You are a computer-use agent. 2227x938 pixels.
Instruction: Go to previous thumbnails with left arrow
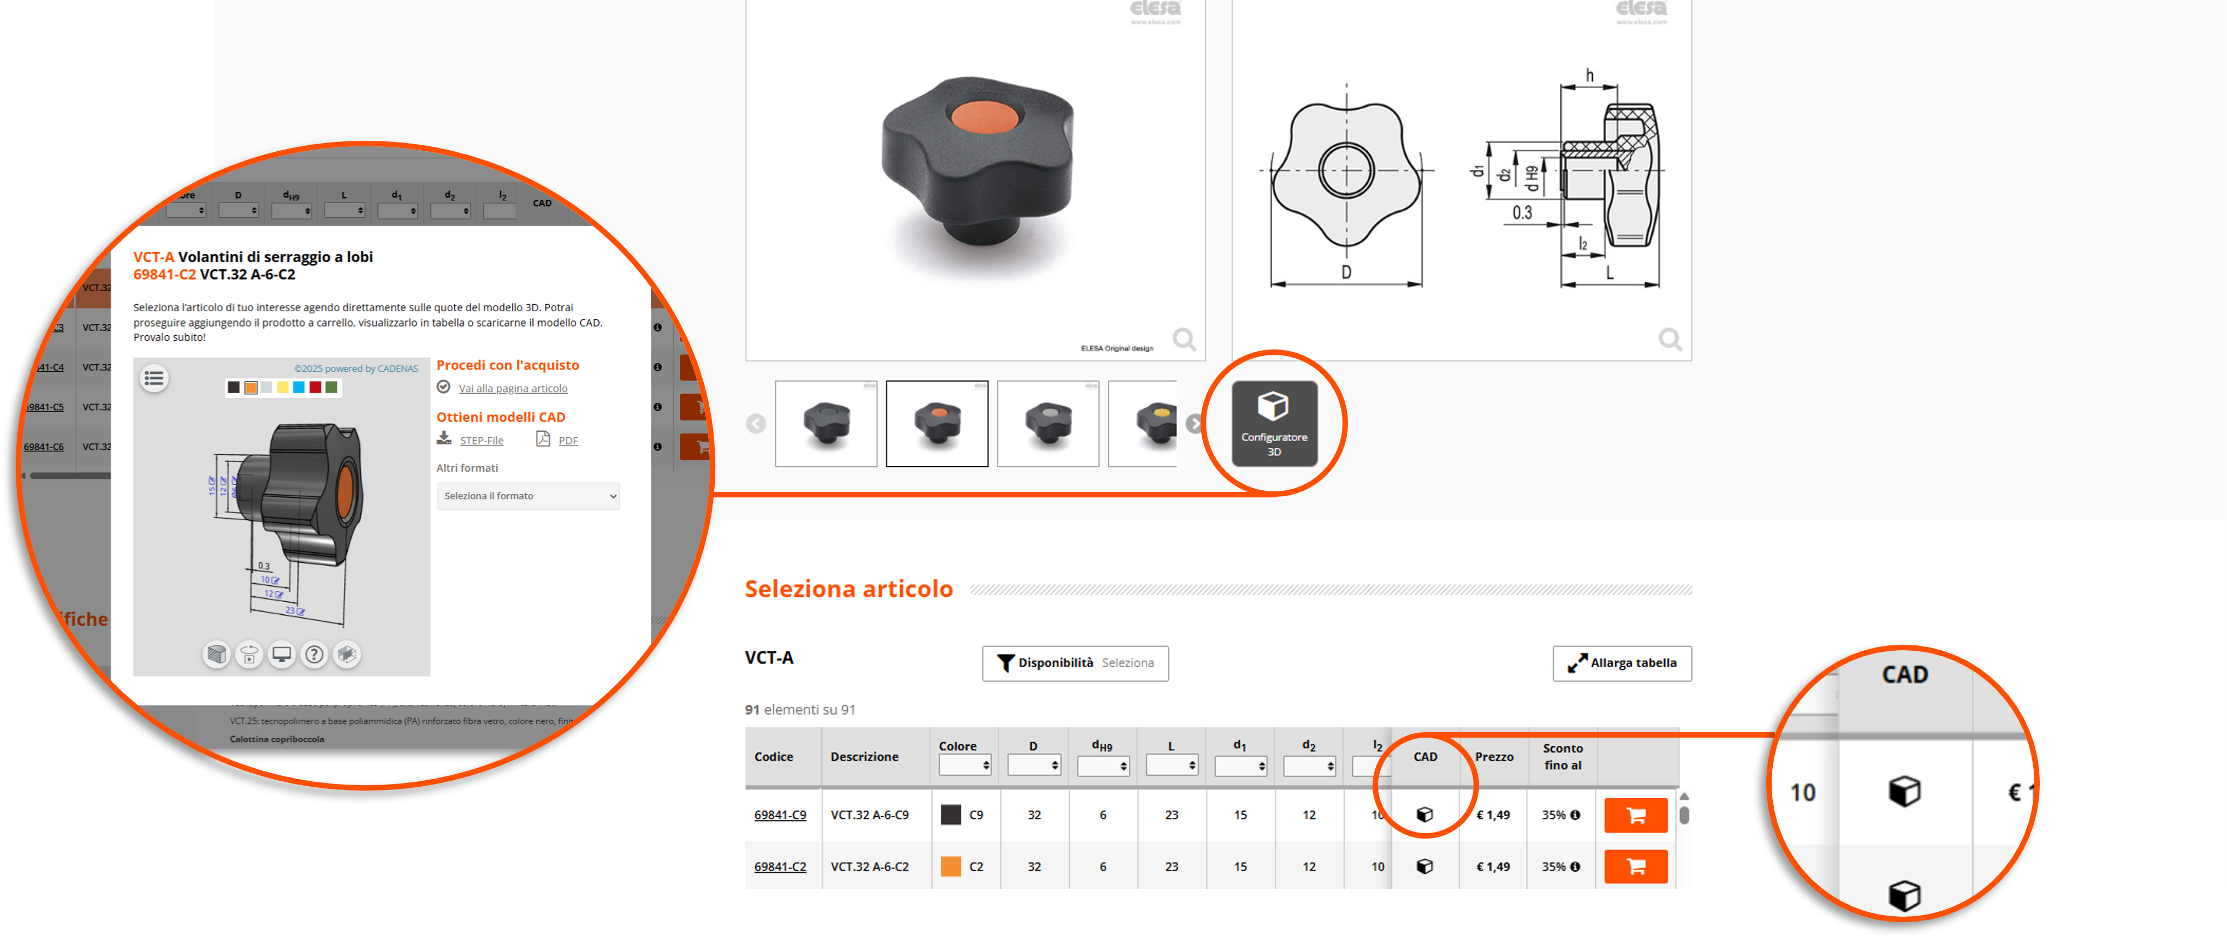756,424
